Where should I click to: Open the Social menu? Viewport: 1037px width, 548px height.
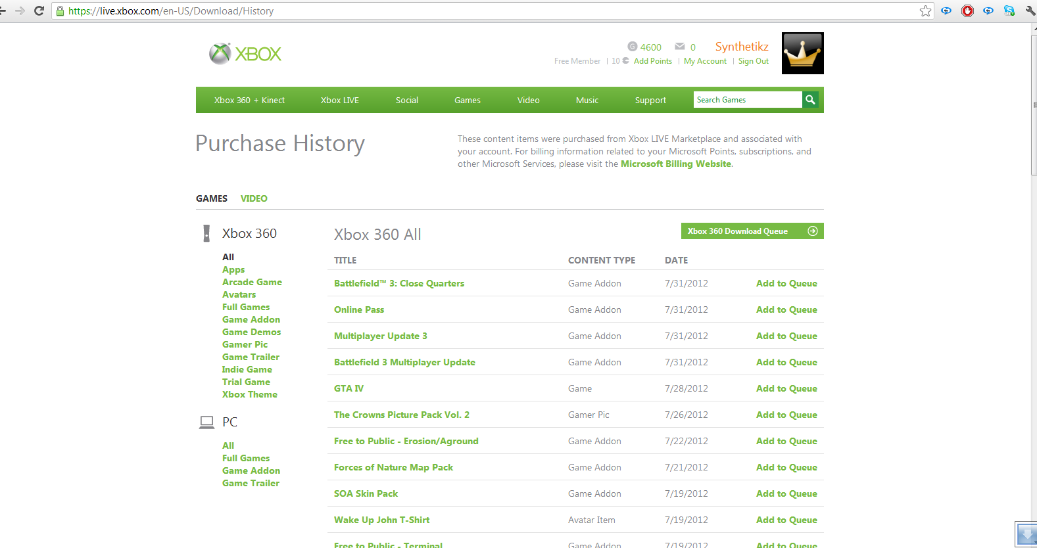coord(407,101)
